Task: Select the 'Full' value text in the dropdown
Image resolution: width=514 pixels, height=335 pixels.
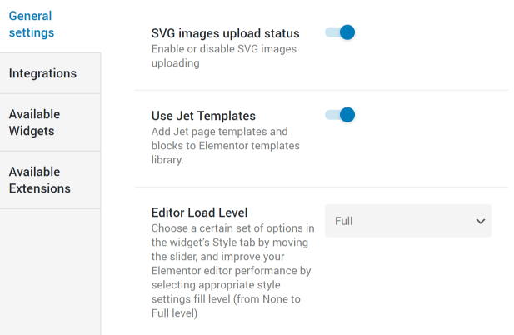Action: [343, 221]
